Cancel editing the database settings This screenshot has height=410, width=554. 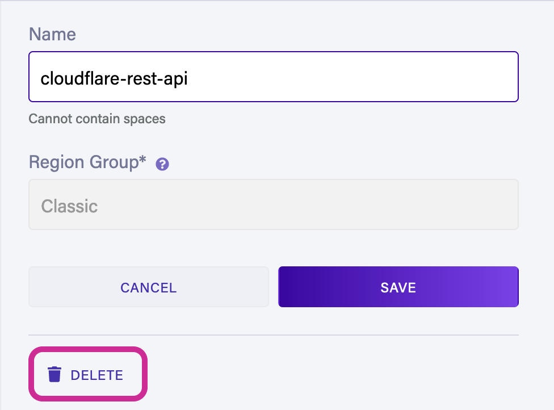tap(148, 287)
